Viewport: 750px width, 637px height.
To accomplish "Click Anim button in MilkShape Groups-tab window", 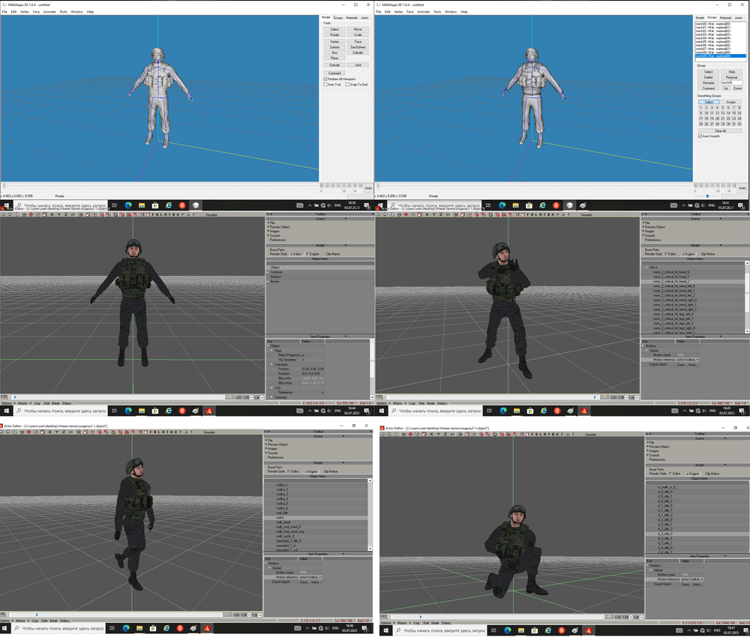I will [x=742, y=188].
